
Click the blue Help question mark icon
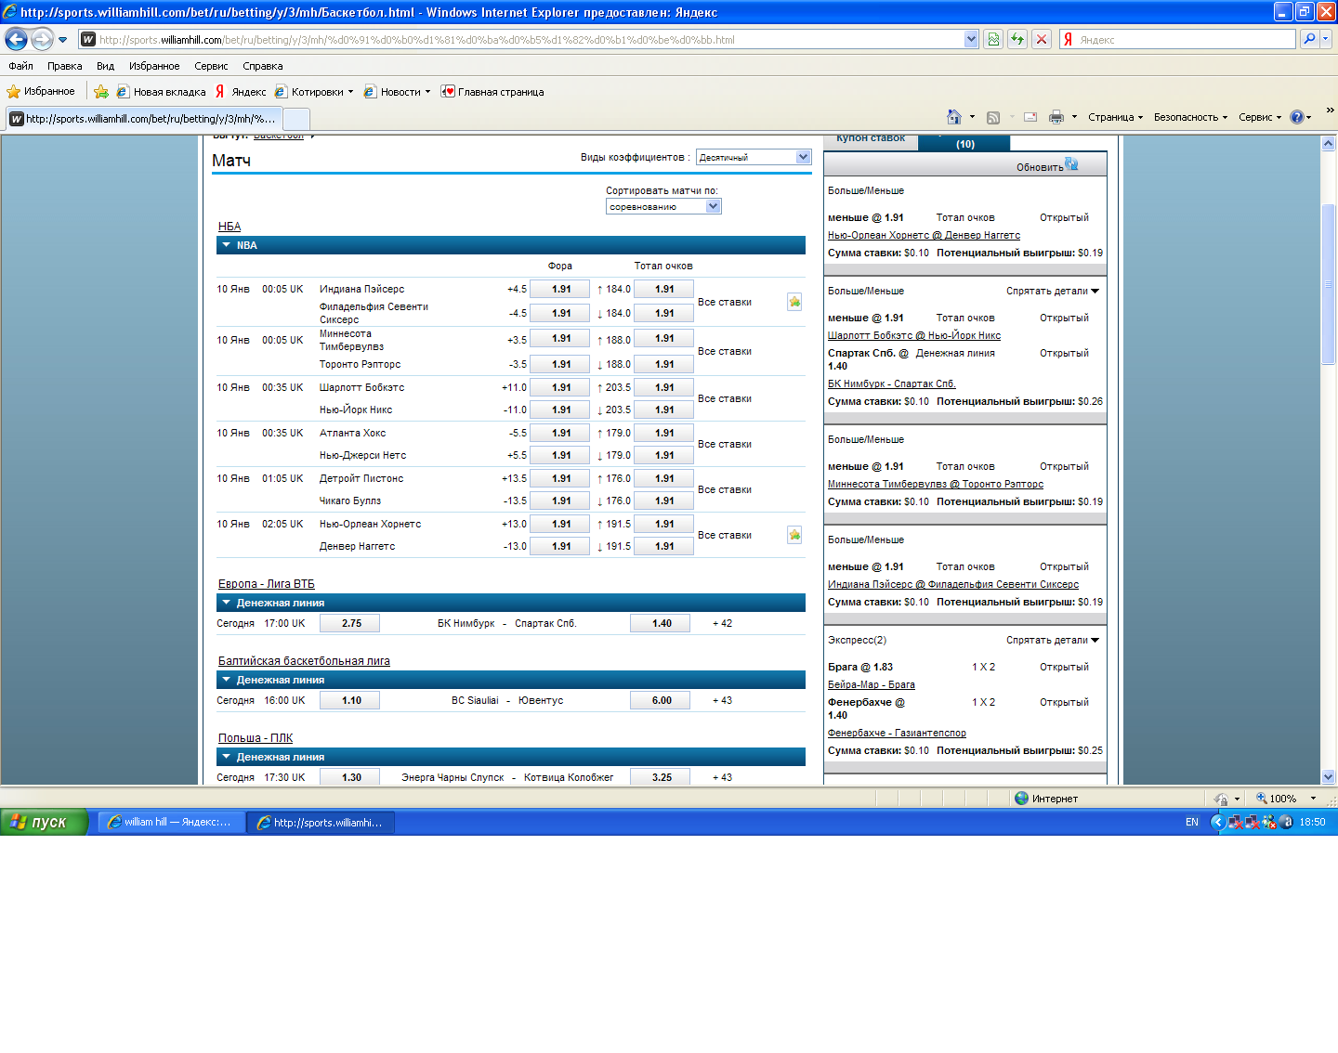(x=1296, y=117)
